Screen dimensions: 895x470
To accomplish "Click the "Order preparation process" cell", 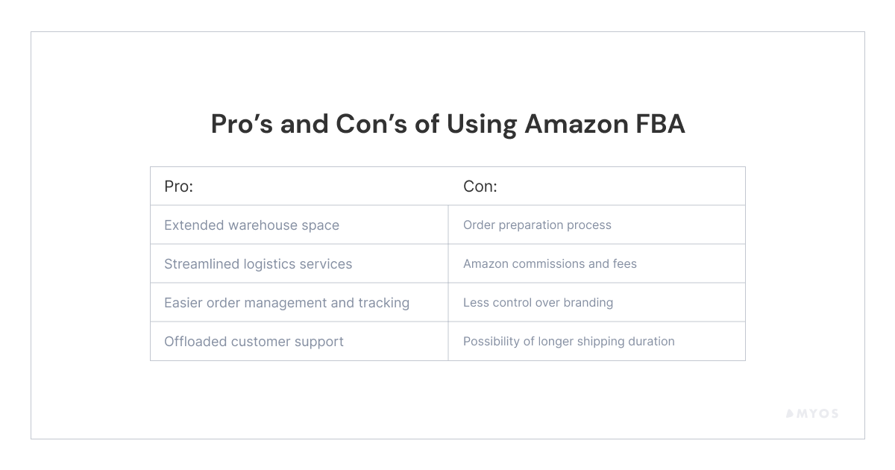I will (x=537, y=225).
